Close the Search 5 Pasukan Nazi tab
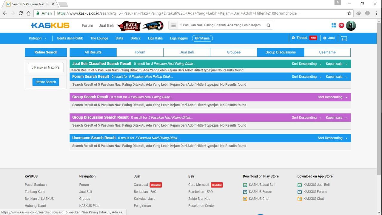This screenshot has width=382, height=215. tap(53, 4)
